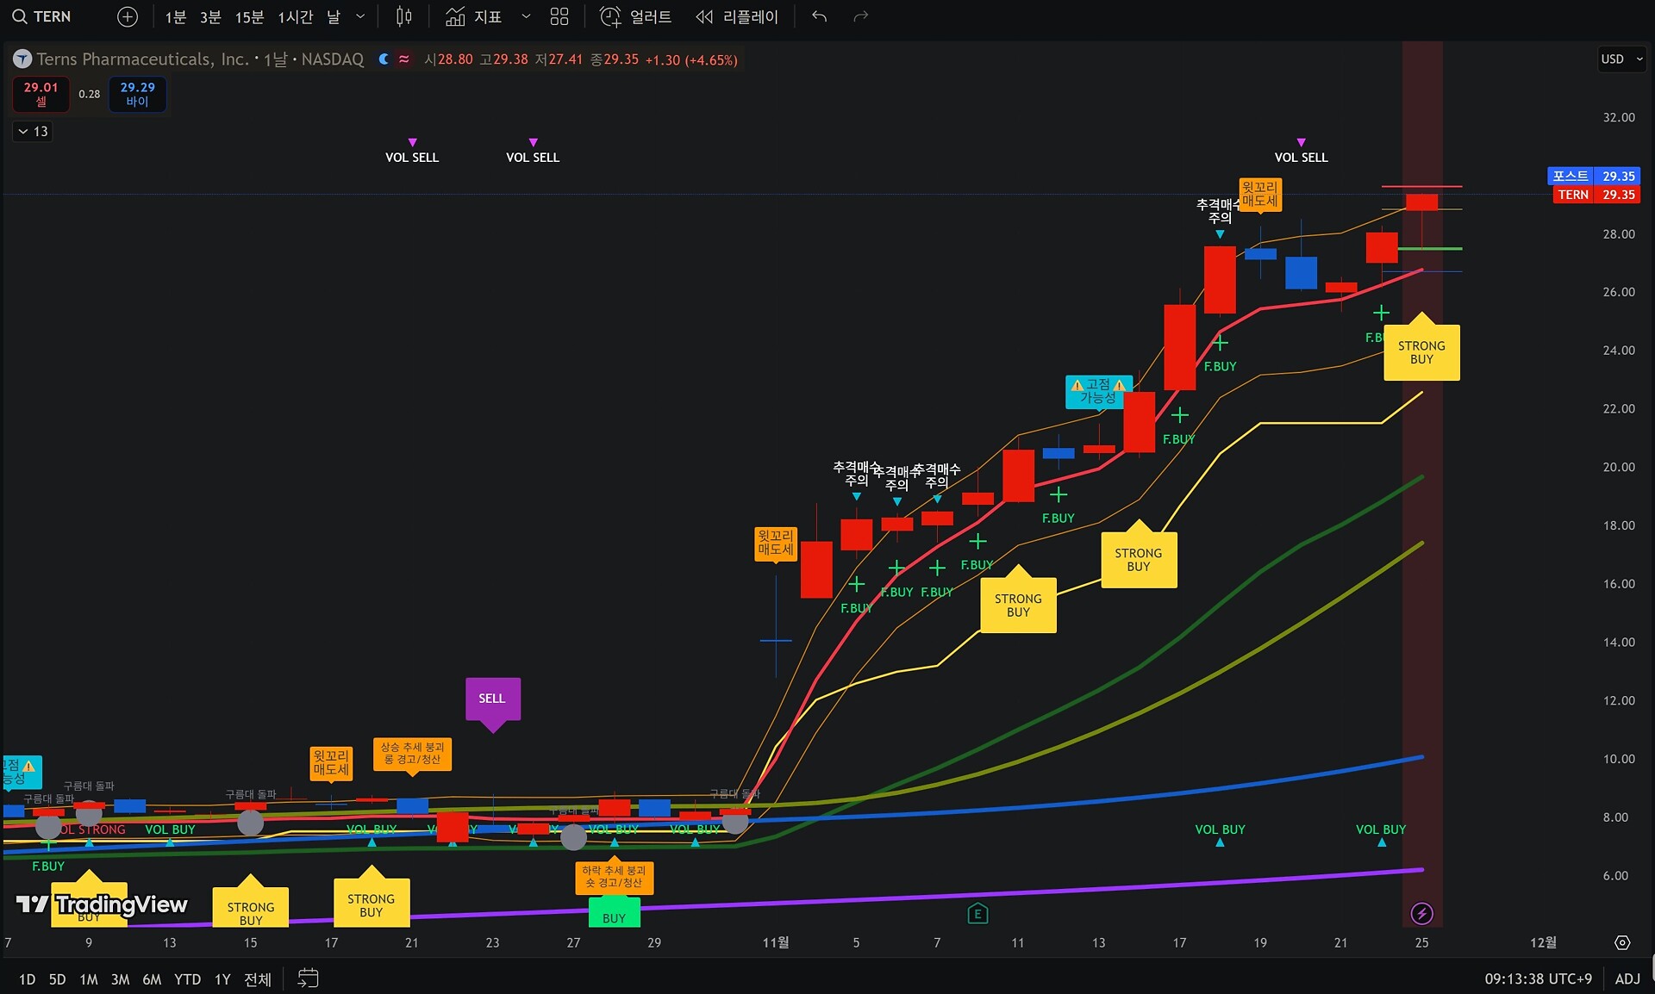Select the 15분 timeframe
This screenshot has height=994, width=1655.
click(249, 16)
